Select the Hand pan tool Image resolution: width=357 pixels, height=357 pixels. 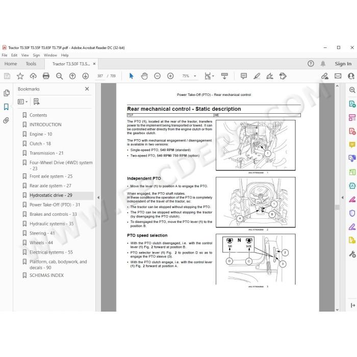click(144, 76)
